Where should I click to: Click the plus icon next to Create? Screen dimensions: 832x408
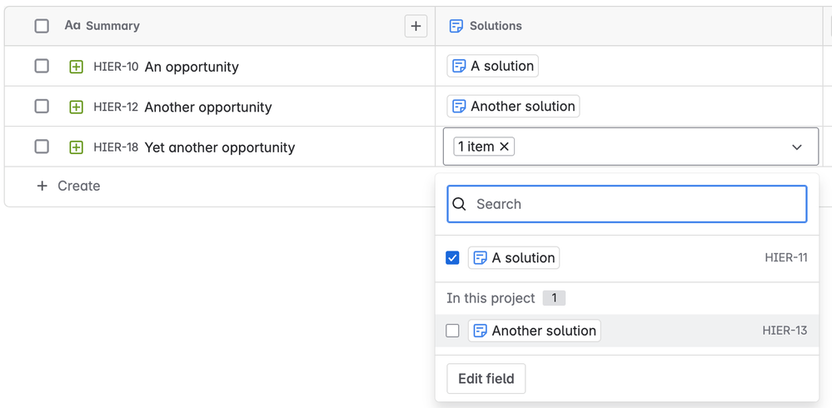[x=42, y=186]
